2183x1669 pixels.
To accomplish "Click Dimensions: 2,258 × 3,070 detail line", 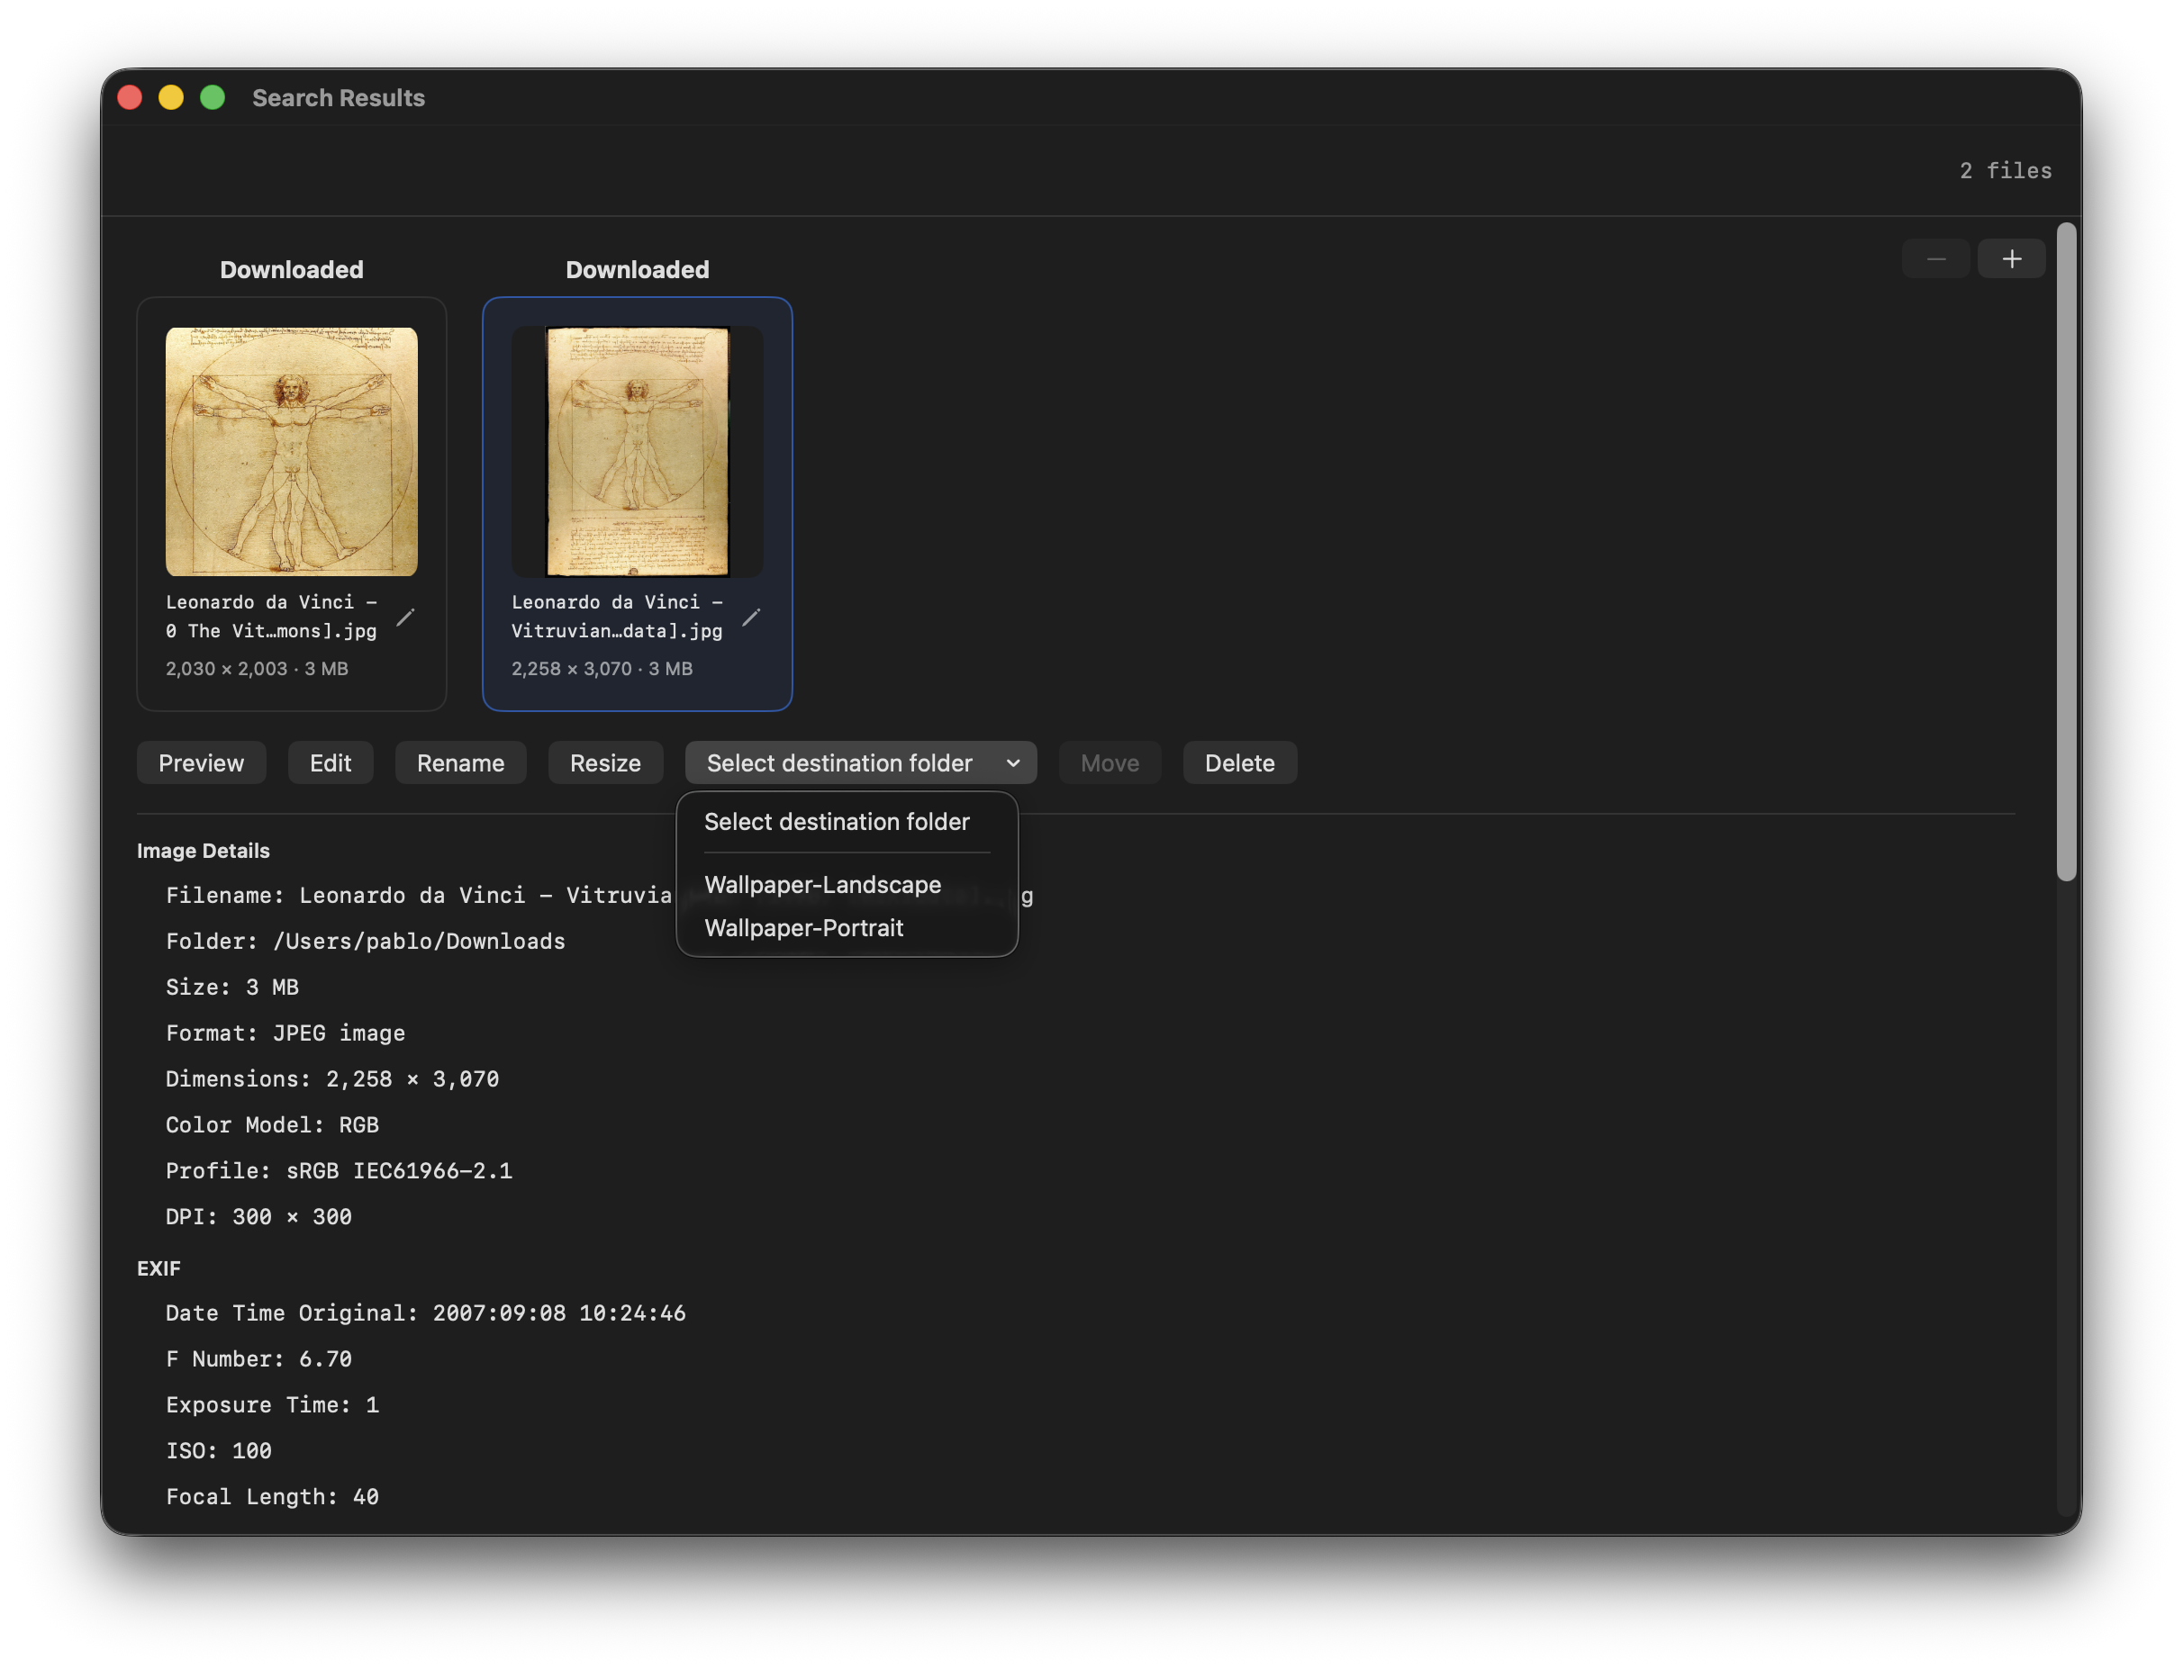I will pos(333,1078).
